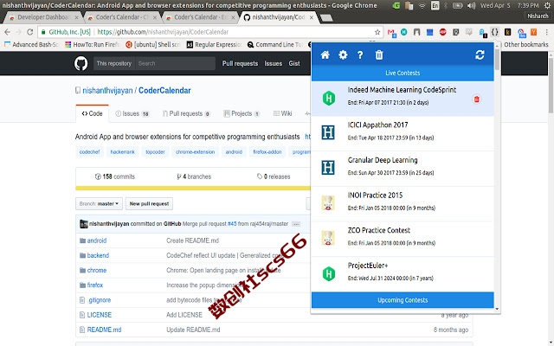This screenshot has height=346, width=554.
Task: Open the Regular Expression bookmark
Action: [214, 45]
